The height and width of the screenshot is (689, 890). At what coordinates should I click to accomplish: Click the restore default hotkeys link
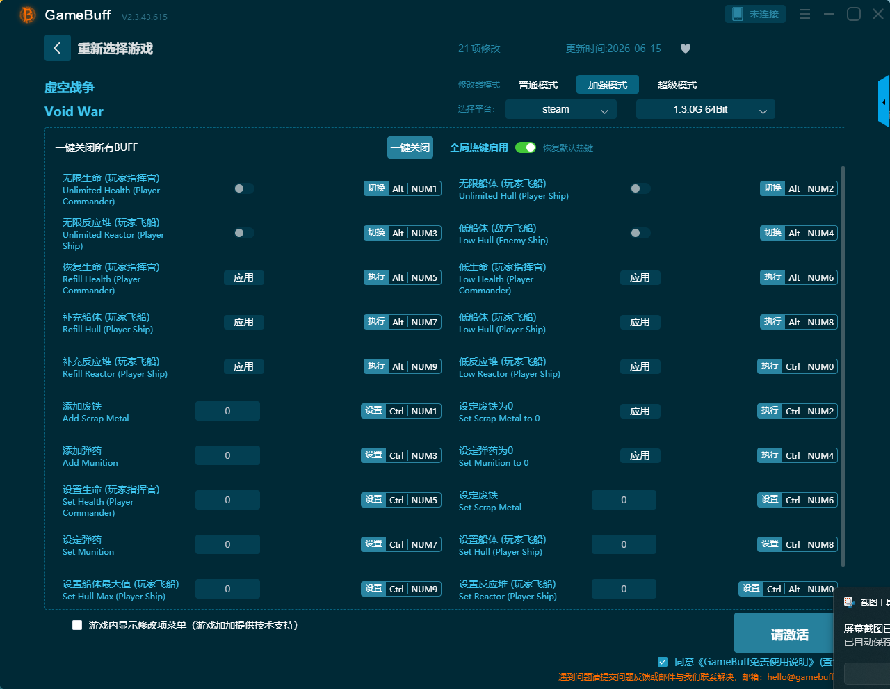(568, 148)
